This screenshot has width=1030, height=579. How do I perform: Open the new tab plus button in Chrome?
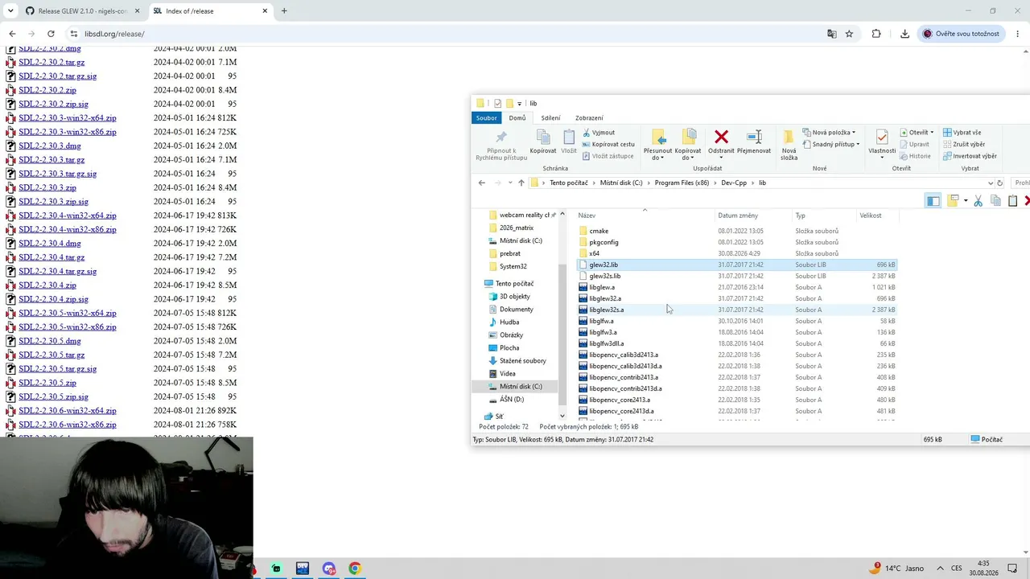(x=284, y=10)
